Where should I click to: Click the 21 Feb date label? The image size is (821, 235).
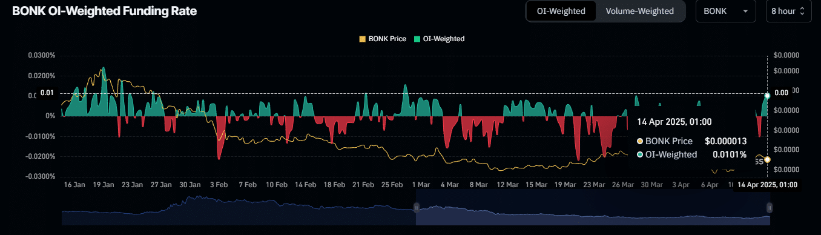click(x=364, y=185)
